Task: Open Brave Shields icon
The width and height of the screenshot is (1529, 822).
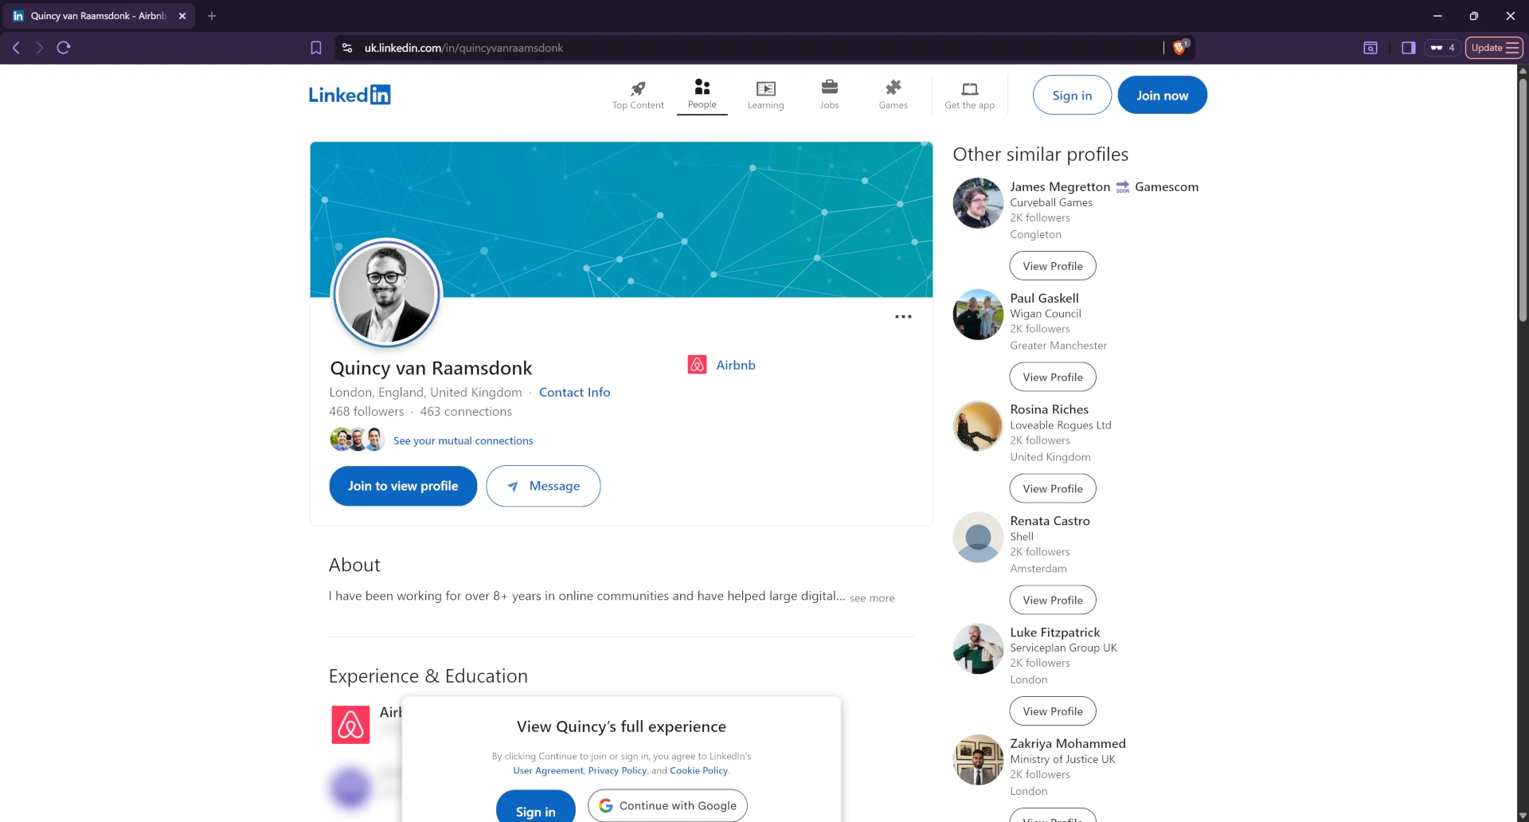Action: coord(1180,48)
